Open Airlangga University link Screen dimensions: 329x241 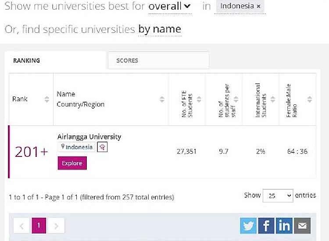pyautogui.click(x=89, y=137)
